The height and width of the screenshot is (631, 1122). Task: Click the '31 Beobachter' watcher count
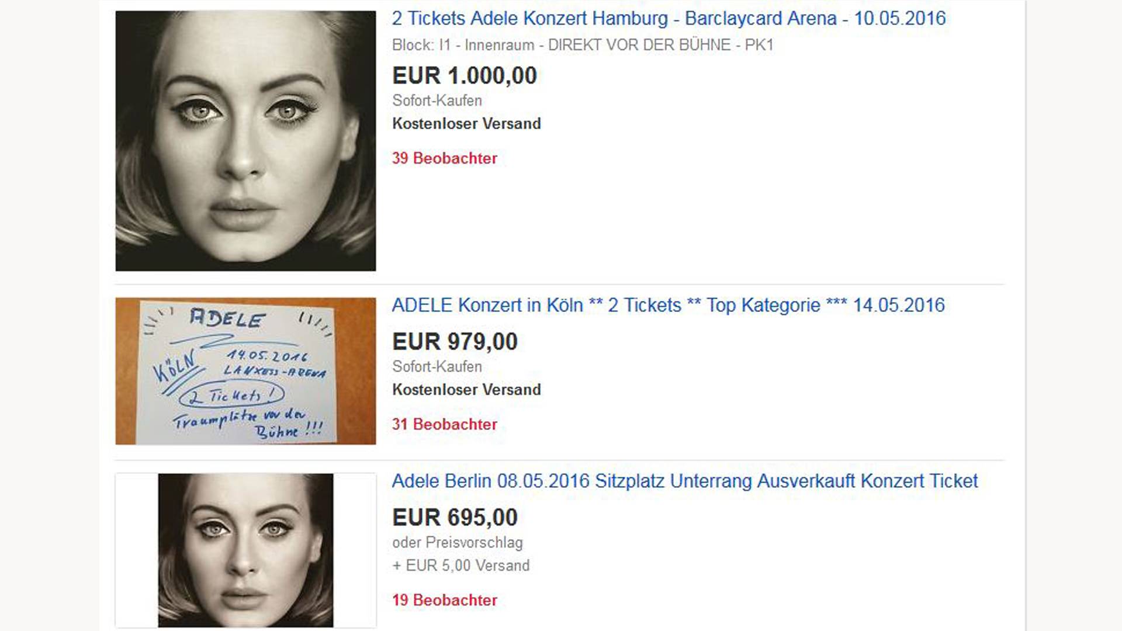tap(445, 424)
